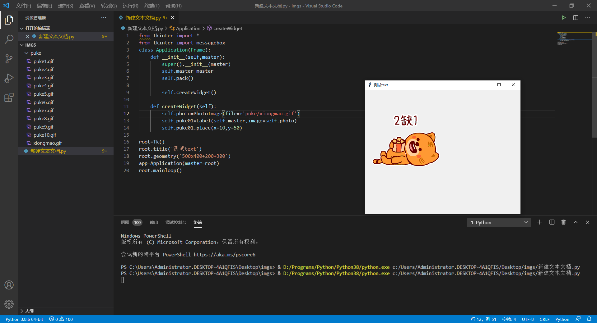Maximize the panel size with chevron up
The image size is (597, 323).
(576, 222)
